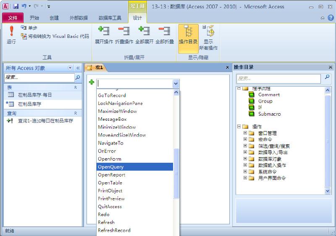This screenshot has height=236, width=336.
Task: Select the Comment program flow item
Action: (x=269, y=95)
